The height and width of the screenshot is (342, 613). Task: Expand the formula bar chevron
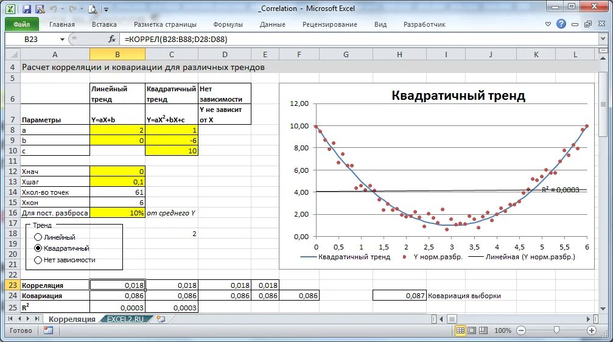coord(603,39)
